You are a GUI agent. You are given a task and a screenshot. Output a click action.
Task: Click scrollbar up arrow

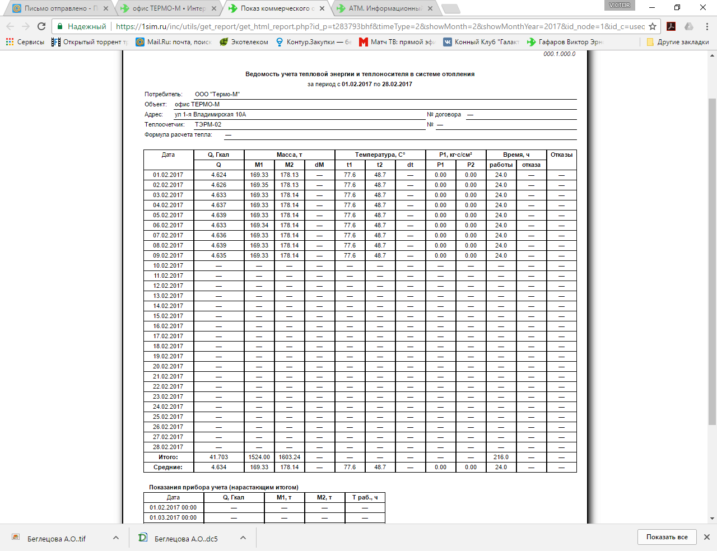[x=712, y=55]
